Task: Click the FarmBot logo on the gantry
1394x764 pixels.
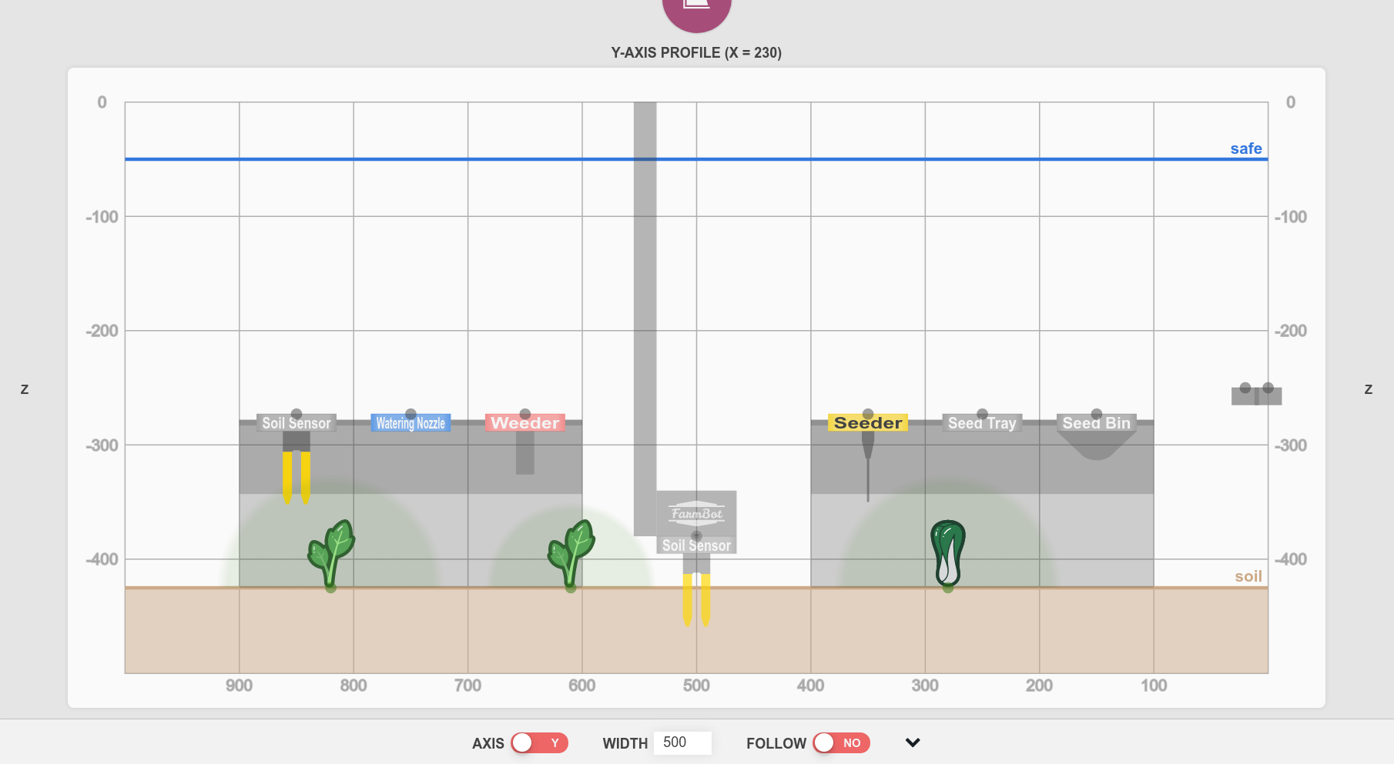Action: coord(695,513)
